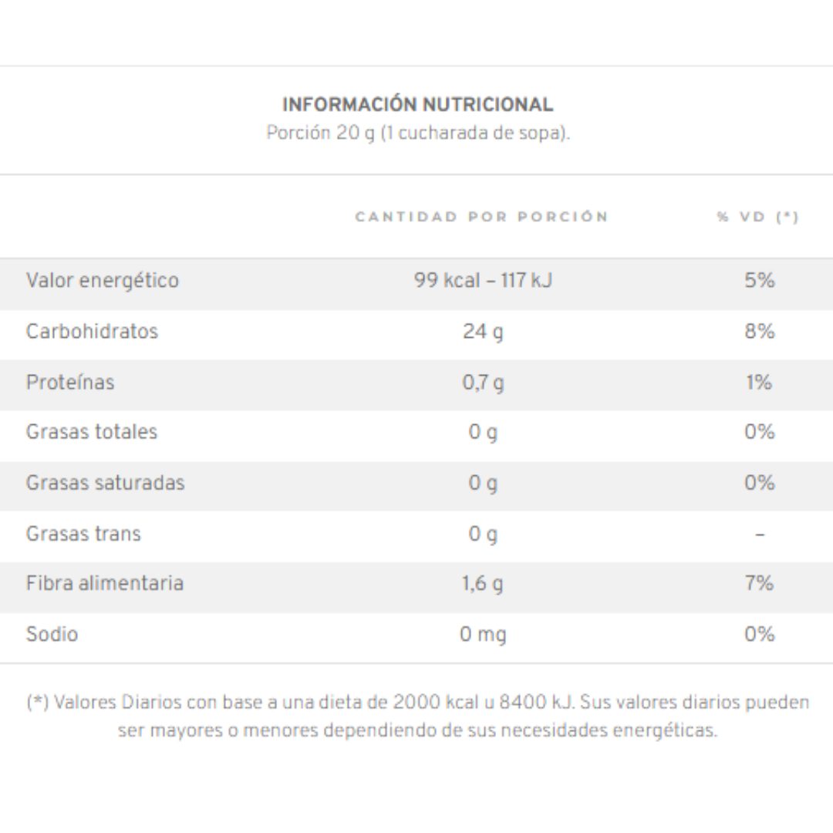Click the % VD column header
This screenshot has height=833, width=833.
[x=757, y=217]
